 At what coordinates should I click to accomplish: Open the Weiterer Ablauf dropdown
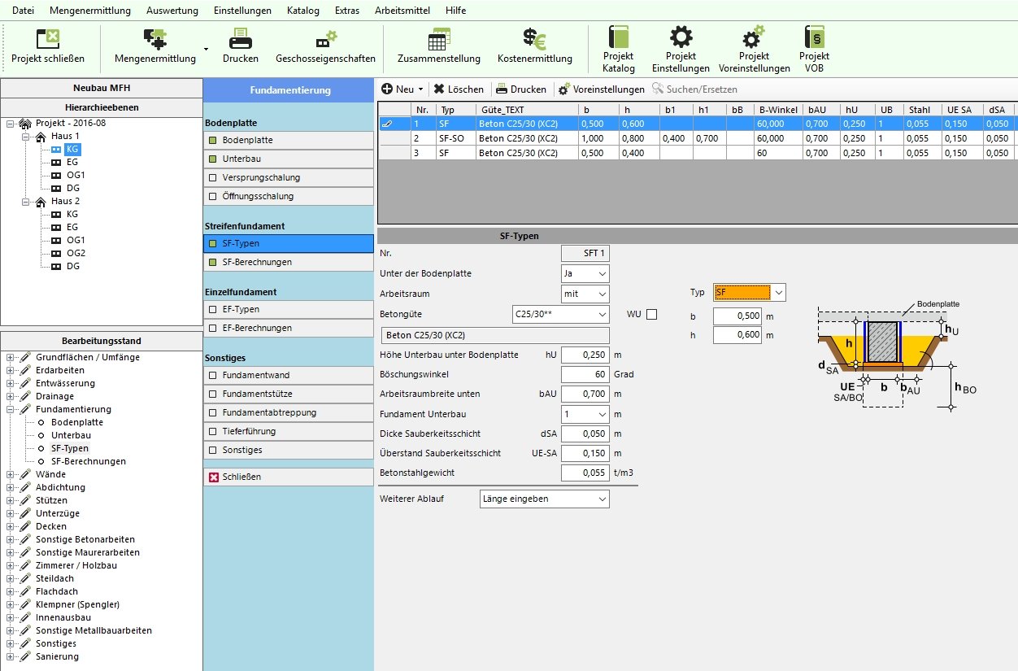click(602, 499)
